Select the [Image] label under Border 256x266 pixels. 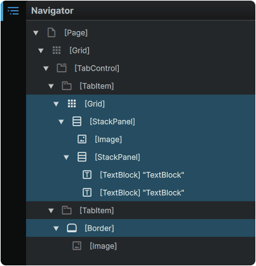103,246
